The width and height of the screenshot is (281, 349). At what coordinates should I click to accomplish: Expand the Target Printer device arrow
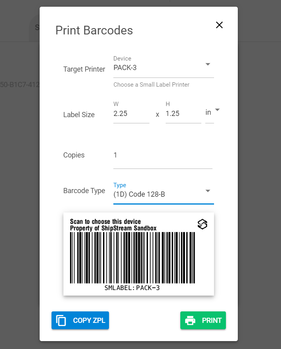point(208,64)
